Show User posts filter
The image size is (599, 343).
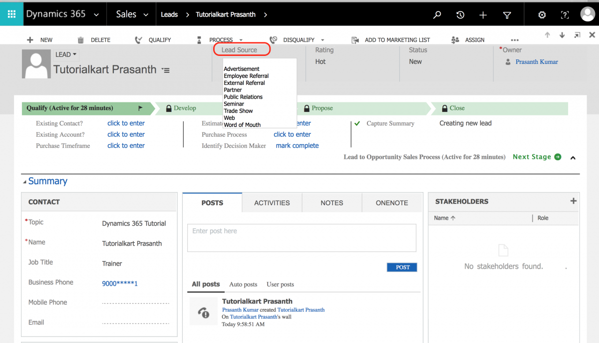(281, 285)
